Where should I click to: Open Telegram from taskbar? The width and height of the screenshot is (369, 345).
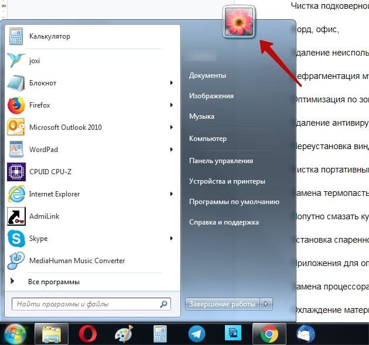[196, 334]
